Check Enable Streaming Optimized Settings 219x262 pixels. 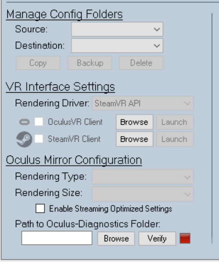[40, 208]
